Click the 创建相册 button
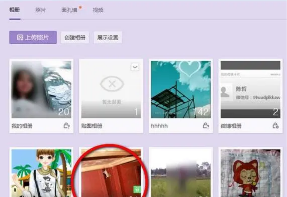287x197 pixels. pos(75,38)
